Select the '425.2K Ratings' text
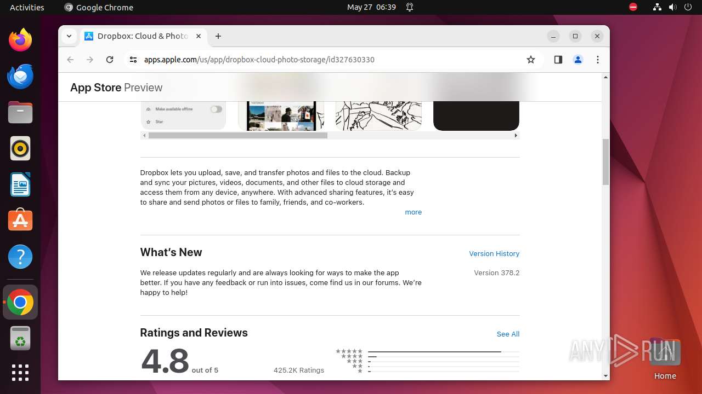 click(x=299, y=370)
